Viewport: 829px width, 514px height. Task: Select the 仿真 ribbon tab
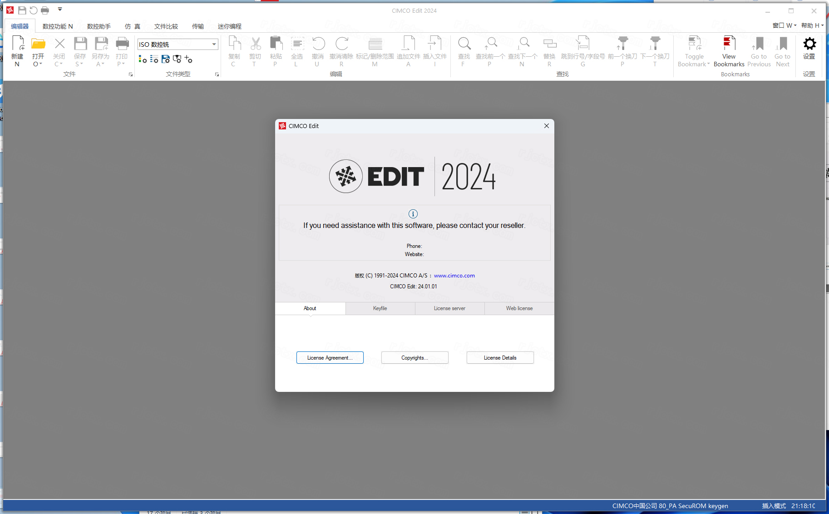point(133,26)
